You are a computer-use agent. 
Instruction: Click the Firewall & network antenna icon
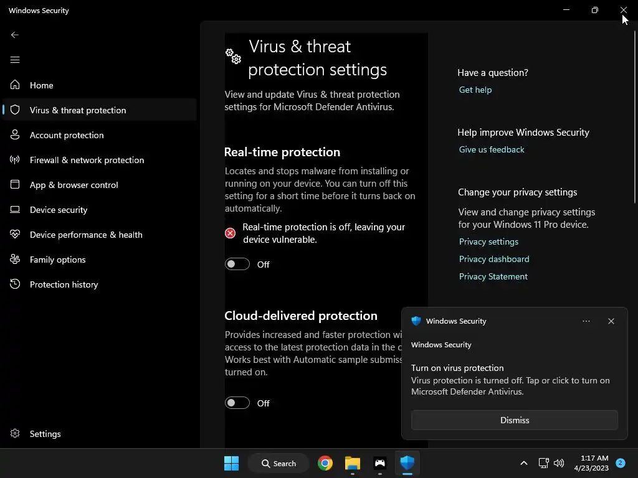pyautogui.click(x=15, y=159)
